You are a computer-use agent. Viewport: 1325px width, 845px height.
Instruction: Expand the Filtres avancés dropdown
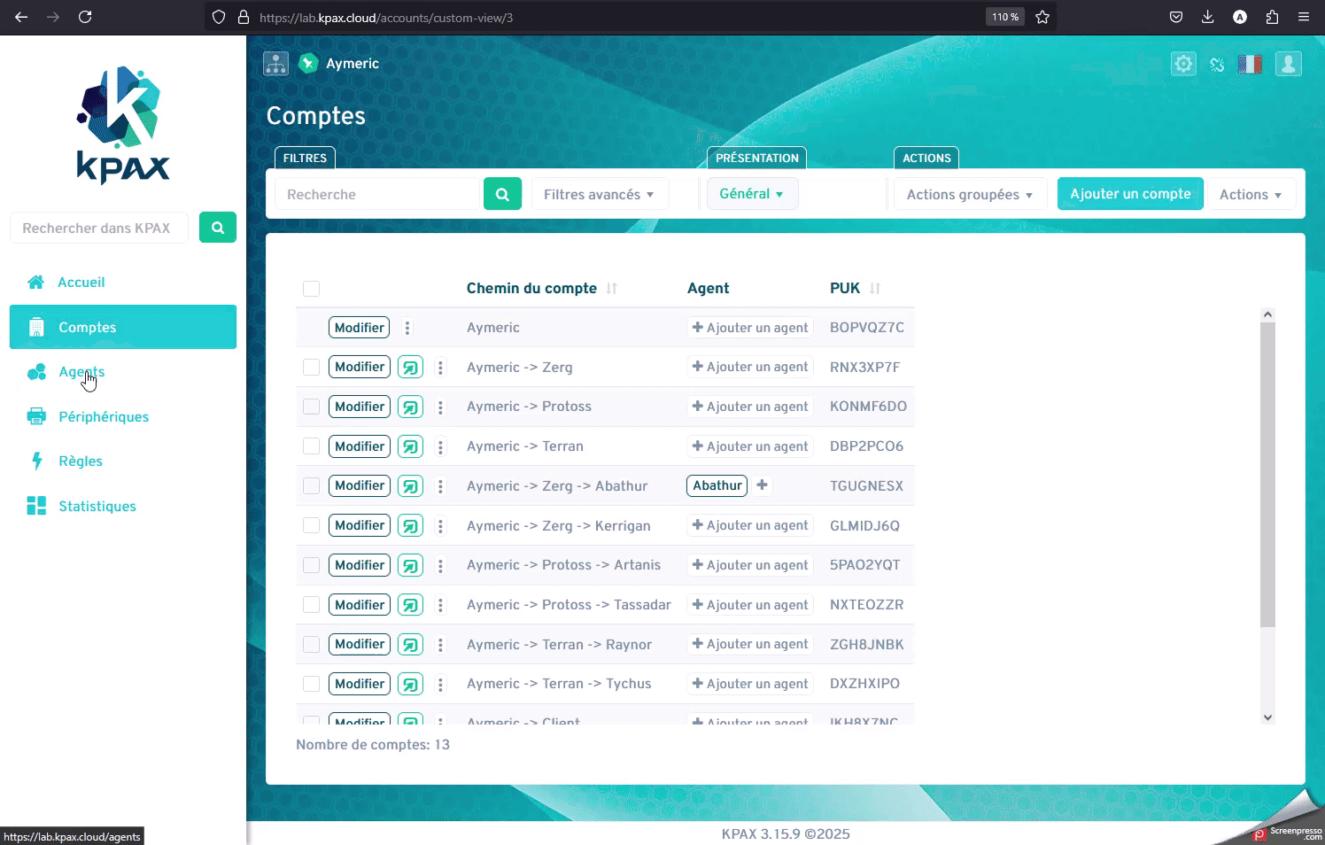pos(599,194)
